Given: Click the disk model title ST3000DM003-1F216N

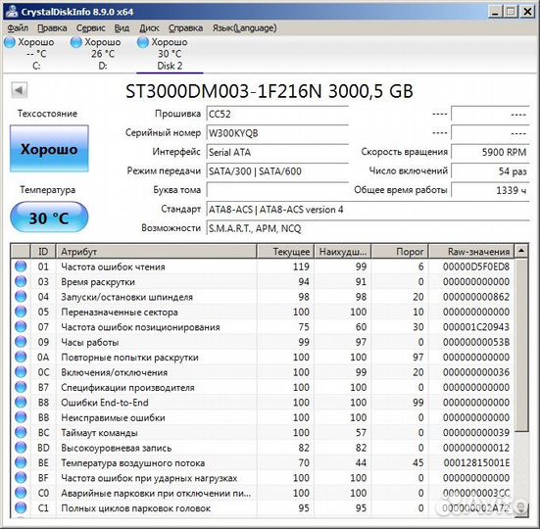Looking at the screenshot, I should point(223,91).
